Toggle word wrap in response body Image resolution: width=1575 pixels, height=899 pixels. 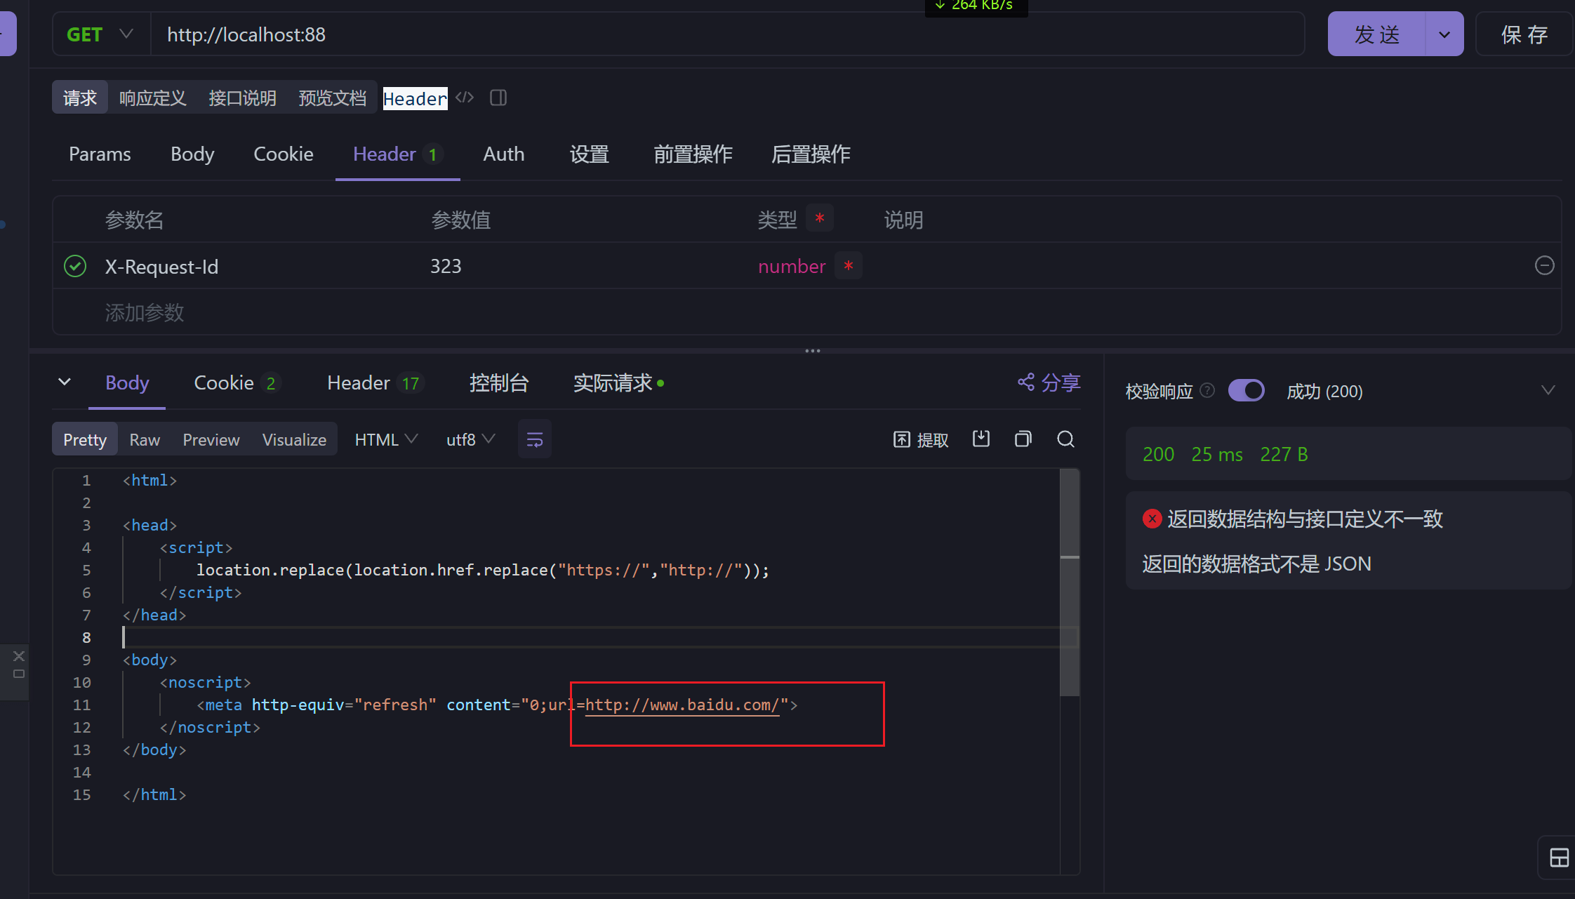[535, 439]
